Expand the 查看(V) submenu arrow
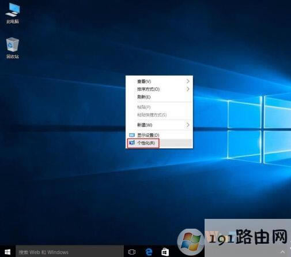291x257 pixels. (x=188, y=81)
